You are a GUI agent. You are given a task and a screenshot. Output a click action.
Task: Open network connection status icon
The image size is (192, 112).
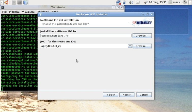click(118, 3)
